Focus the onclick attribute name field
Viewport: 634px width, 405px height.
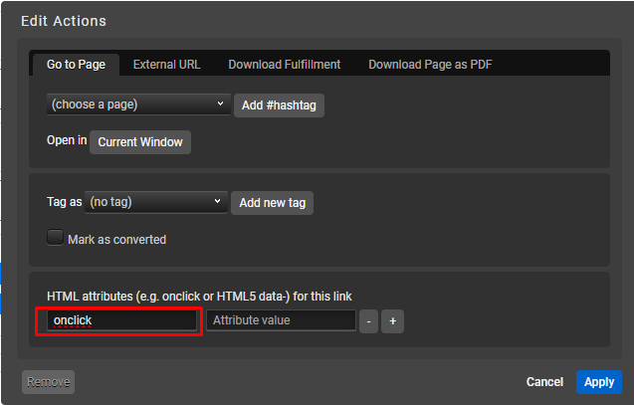121,320
